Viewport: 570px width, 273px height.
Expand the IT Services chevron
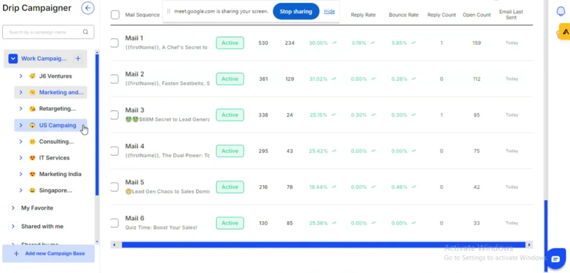21,158
